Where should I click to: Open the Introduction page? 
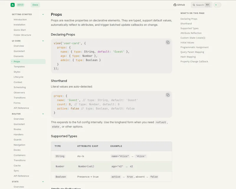pyautogui.click(x=20, y=19)
